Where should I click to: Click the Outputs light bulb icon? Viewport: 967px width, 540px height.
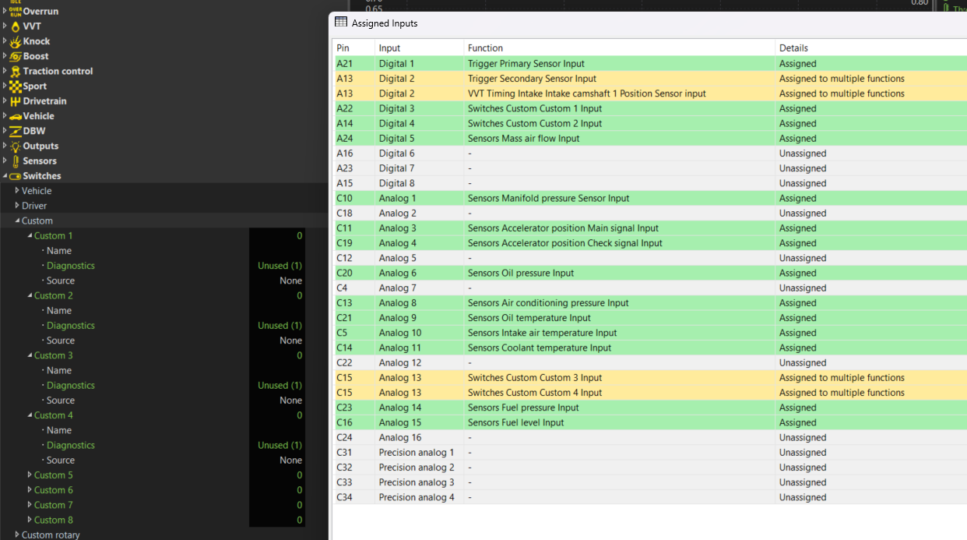(x=16, y=146)
